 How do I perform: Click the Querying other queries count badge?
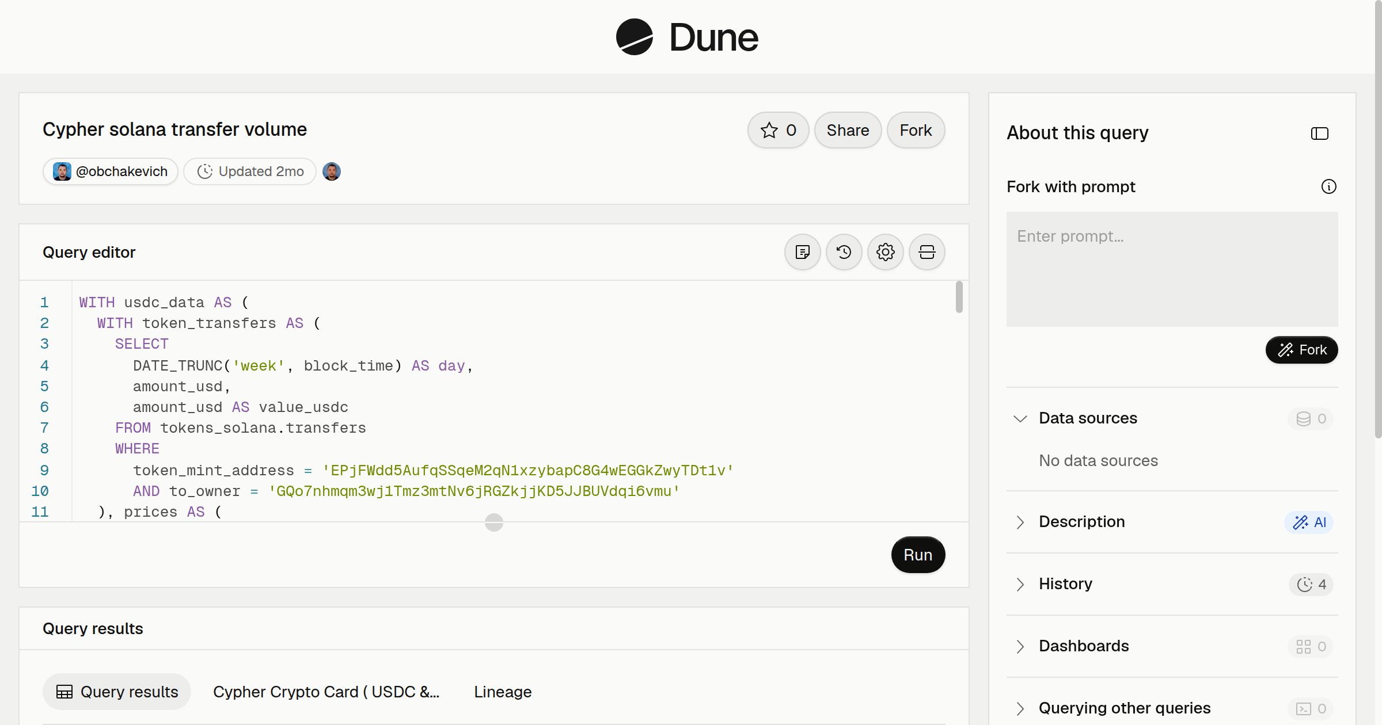1311,708
